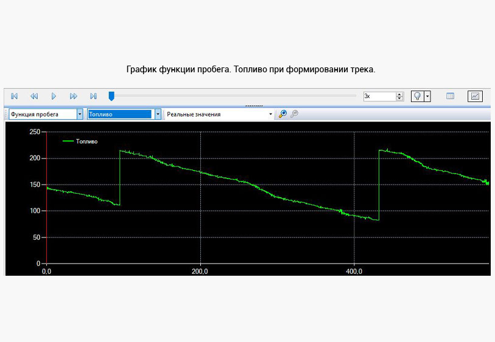Click the rewind playback button

34,96
